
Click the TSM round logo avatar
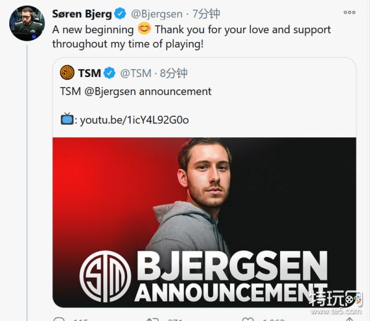67,73
